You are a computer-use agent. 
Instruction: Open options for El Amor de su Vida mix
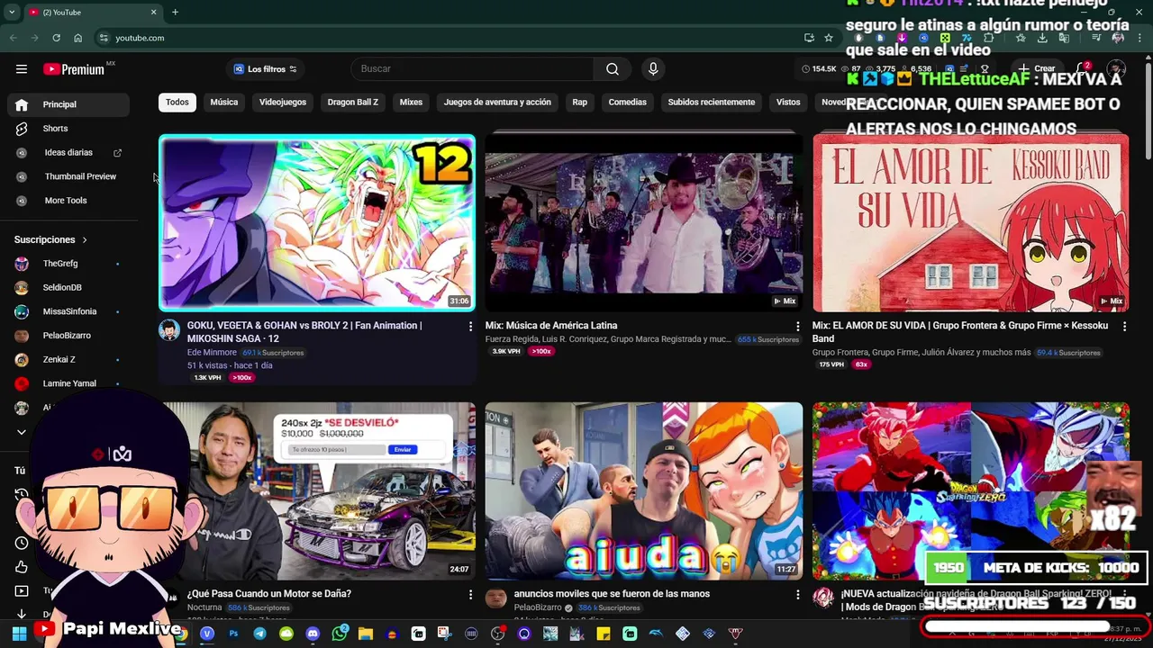[1124, 327]
